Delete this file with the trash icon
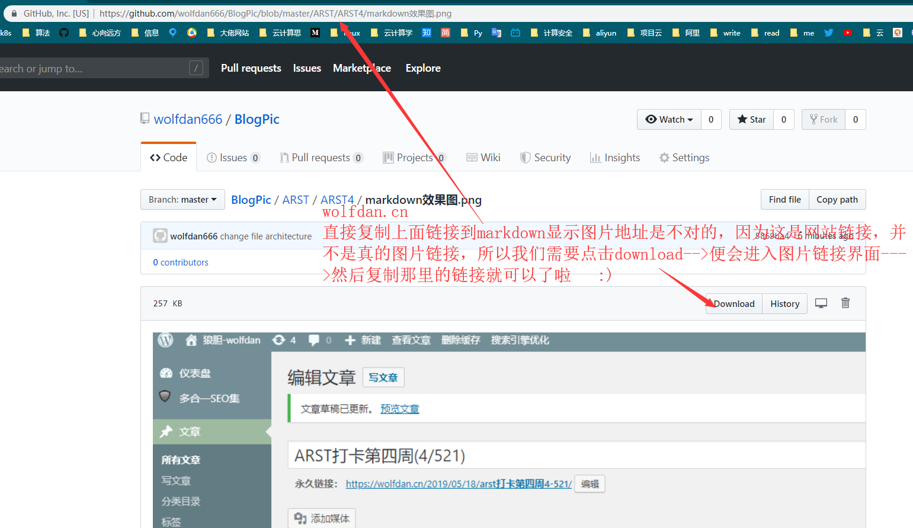913x528 pixels. tap(845, 303)
